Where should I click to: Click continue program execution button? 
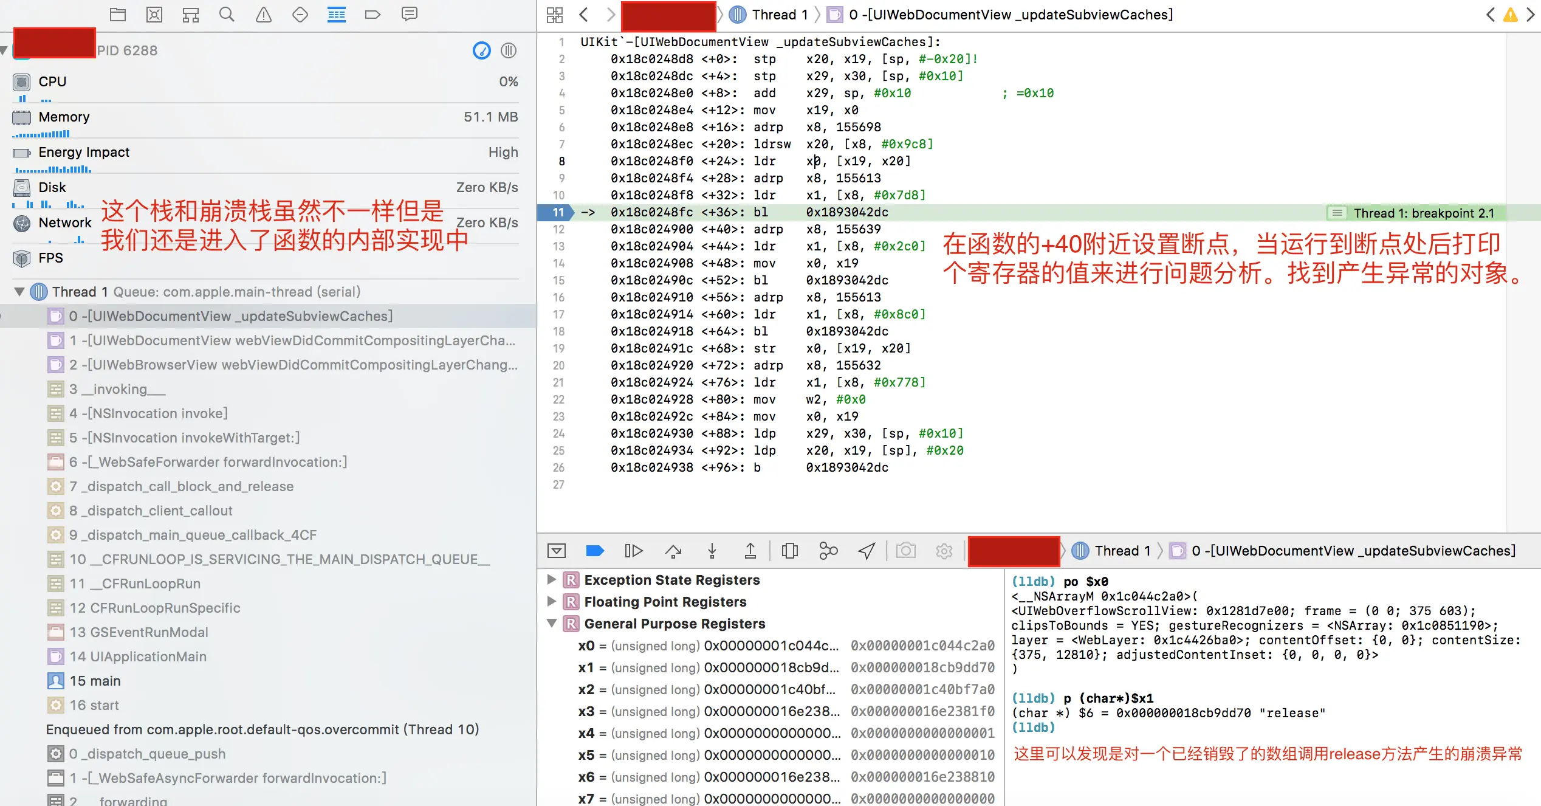click(x=633, y=551)
